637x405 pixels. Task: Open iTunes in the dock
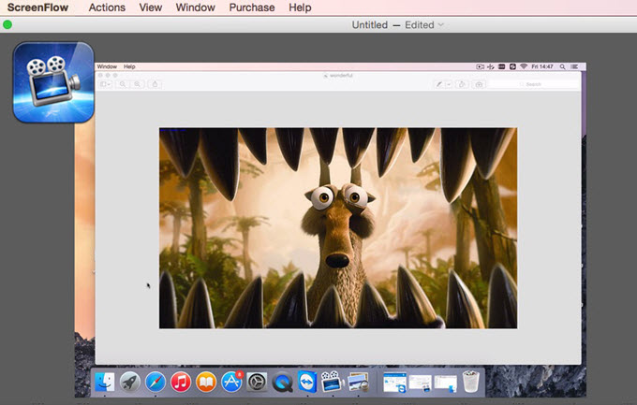click(x=181, y=382)
